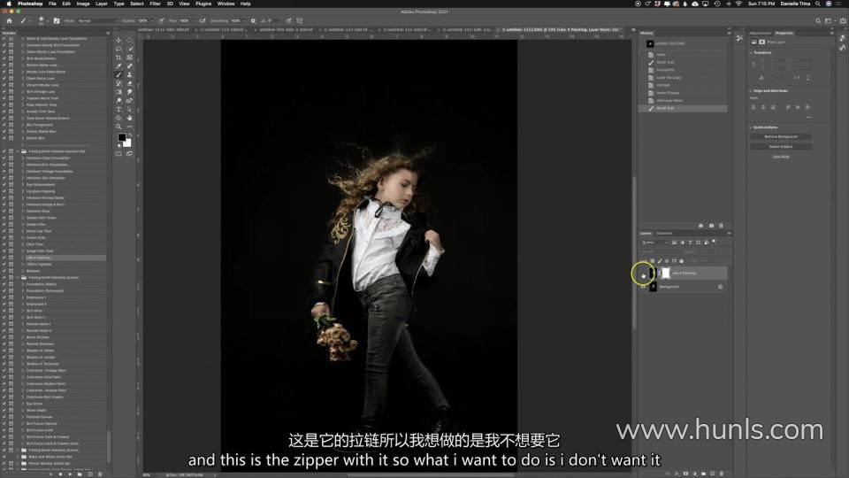
Task: Open the Window menu
Action: (x=226, y=4)
